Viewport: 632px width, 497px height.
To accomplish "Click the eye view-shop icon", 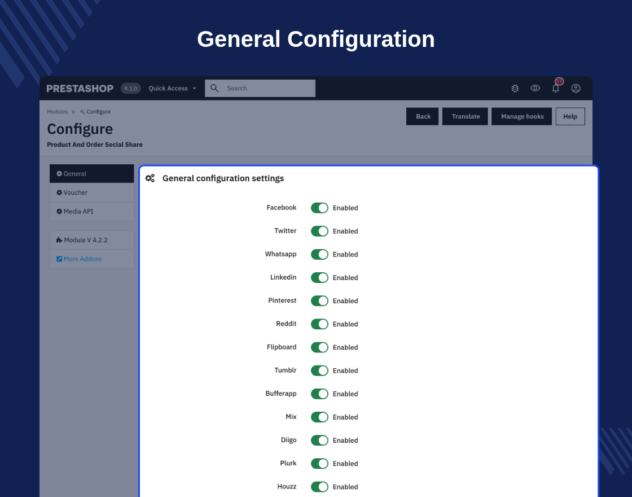I will click(x=536, y=88).
